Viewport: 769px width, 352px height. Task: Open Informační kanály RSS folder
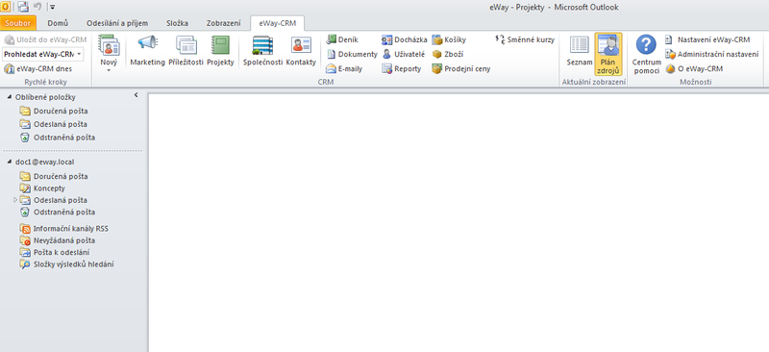63,229
